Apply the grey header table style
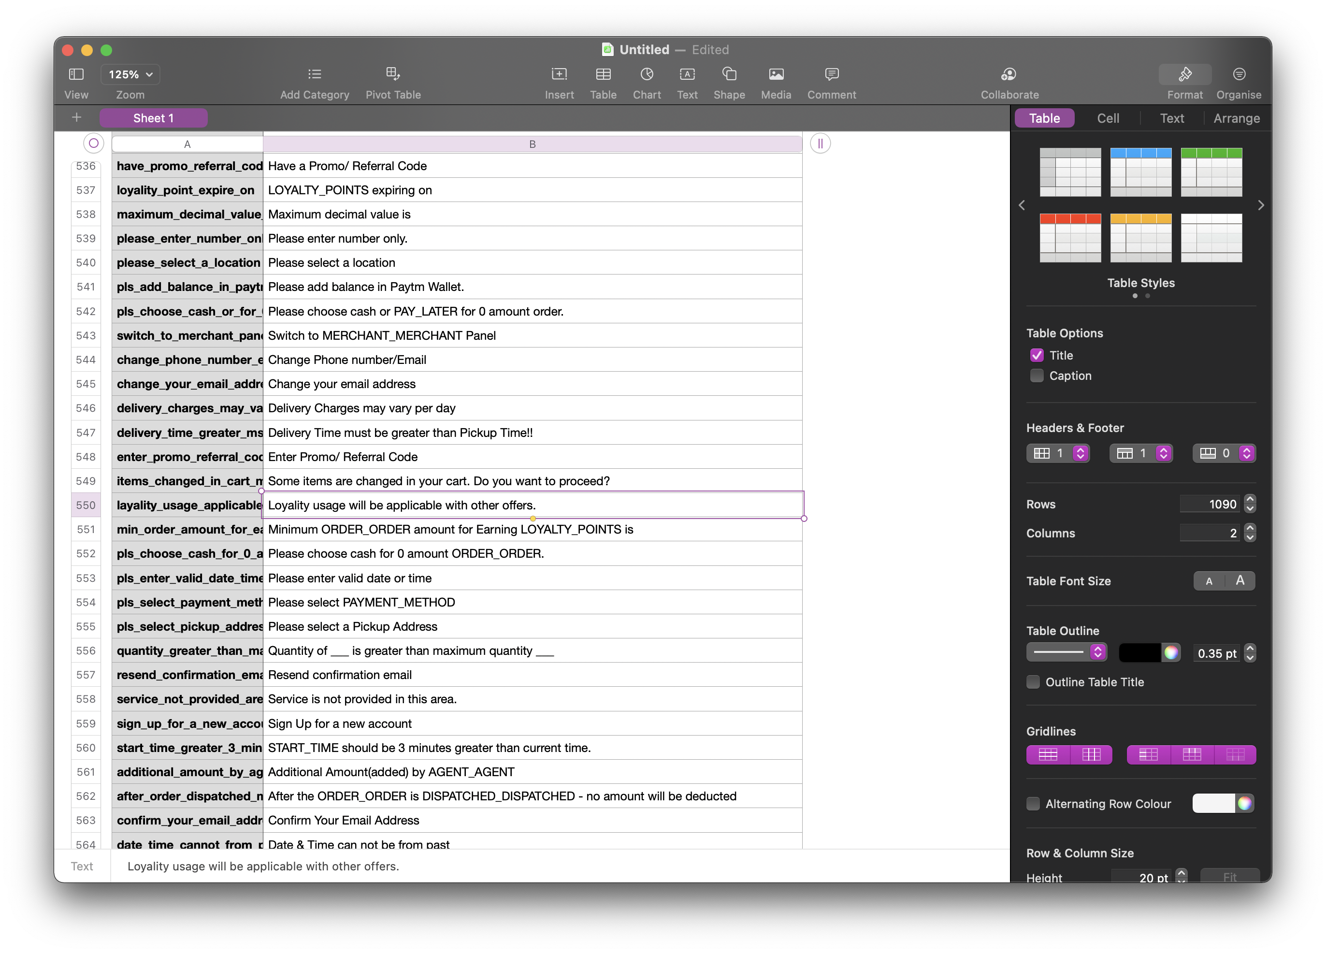This screenshot has width=1326, height=954. click(1070, 172)
